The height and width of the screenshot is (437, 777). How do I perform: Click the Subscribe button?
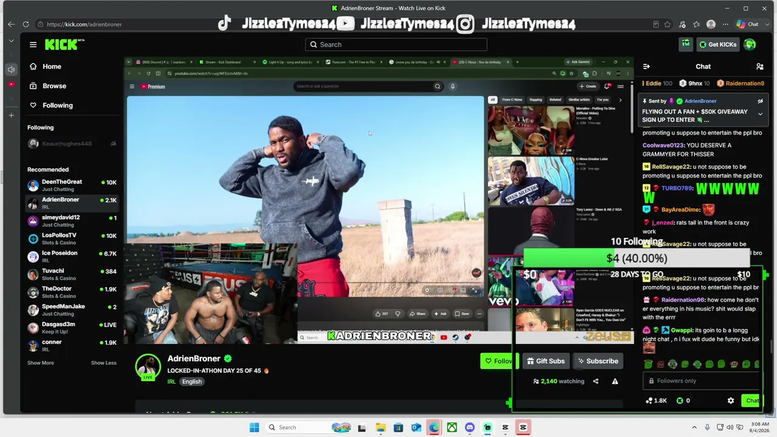point(598,361)
